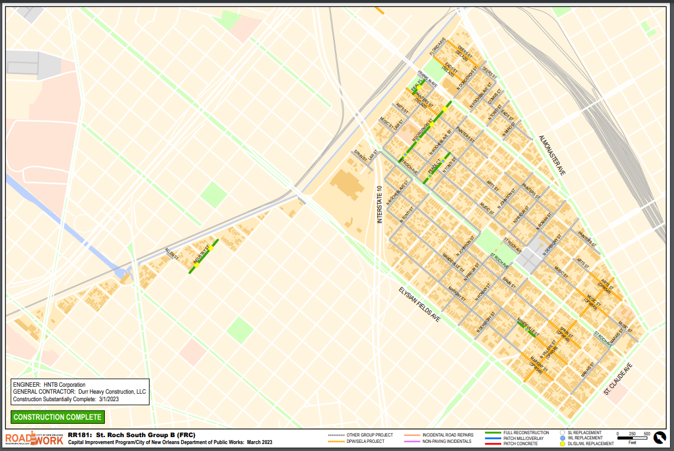Click the 'ALLEN ST' street label

click(172, 254)
